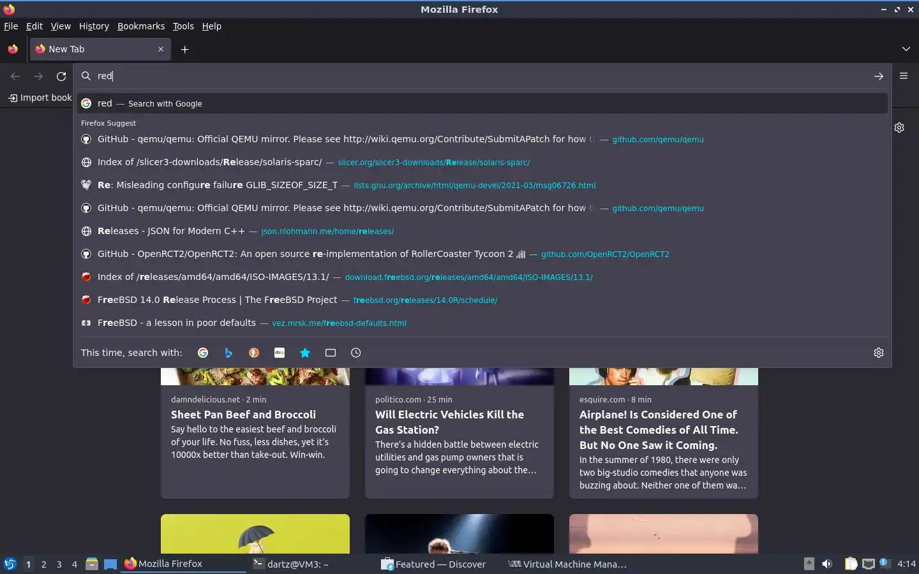Open the Bookmarks menu
The image size is (919, 574).
(x=141, y=26)
